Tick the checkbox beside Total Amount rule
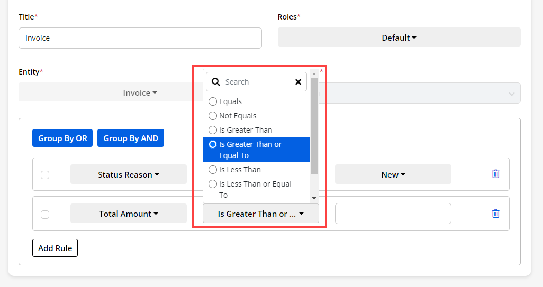 tap(45, 215)
